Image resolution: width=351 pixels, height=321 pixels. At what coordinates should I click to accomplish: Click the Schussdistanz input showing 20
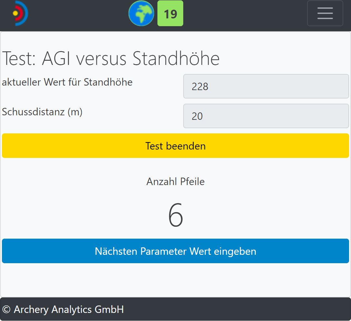[x=266, y=116]
